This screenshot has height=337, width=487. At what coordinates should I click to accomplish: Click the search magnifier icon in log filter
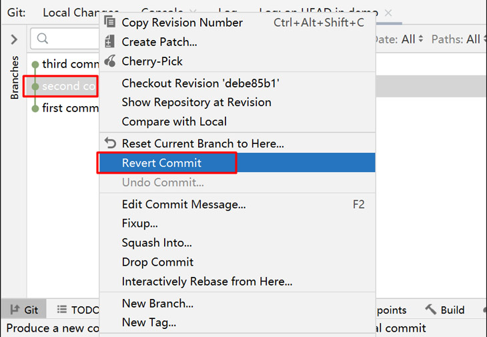(x=43, y=39)
